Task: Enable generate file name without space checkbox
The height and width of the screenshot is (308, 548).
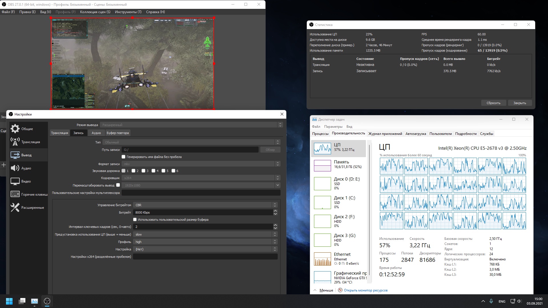Action: click(124, 157)
